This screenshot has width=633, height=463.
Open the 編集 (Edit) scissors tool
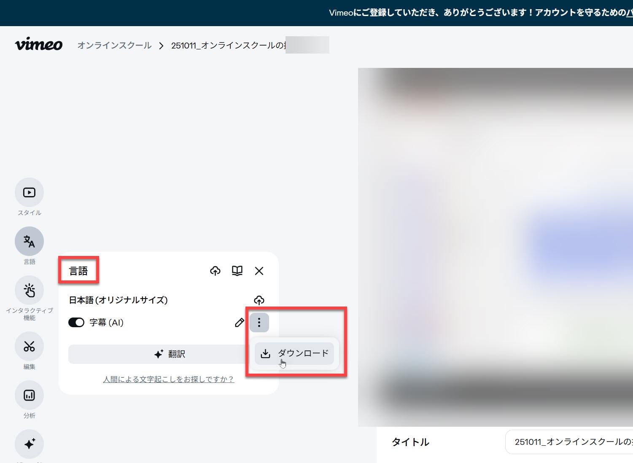point(29,347)
